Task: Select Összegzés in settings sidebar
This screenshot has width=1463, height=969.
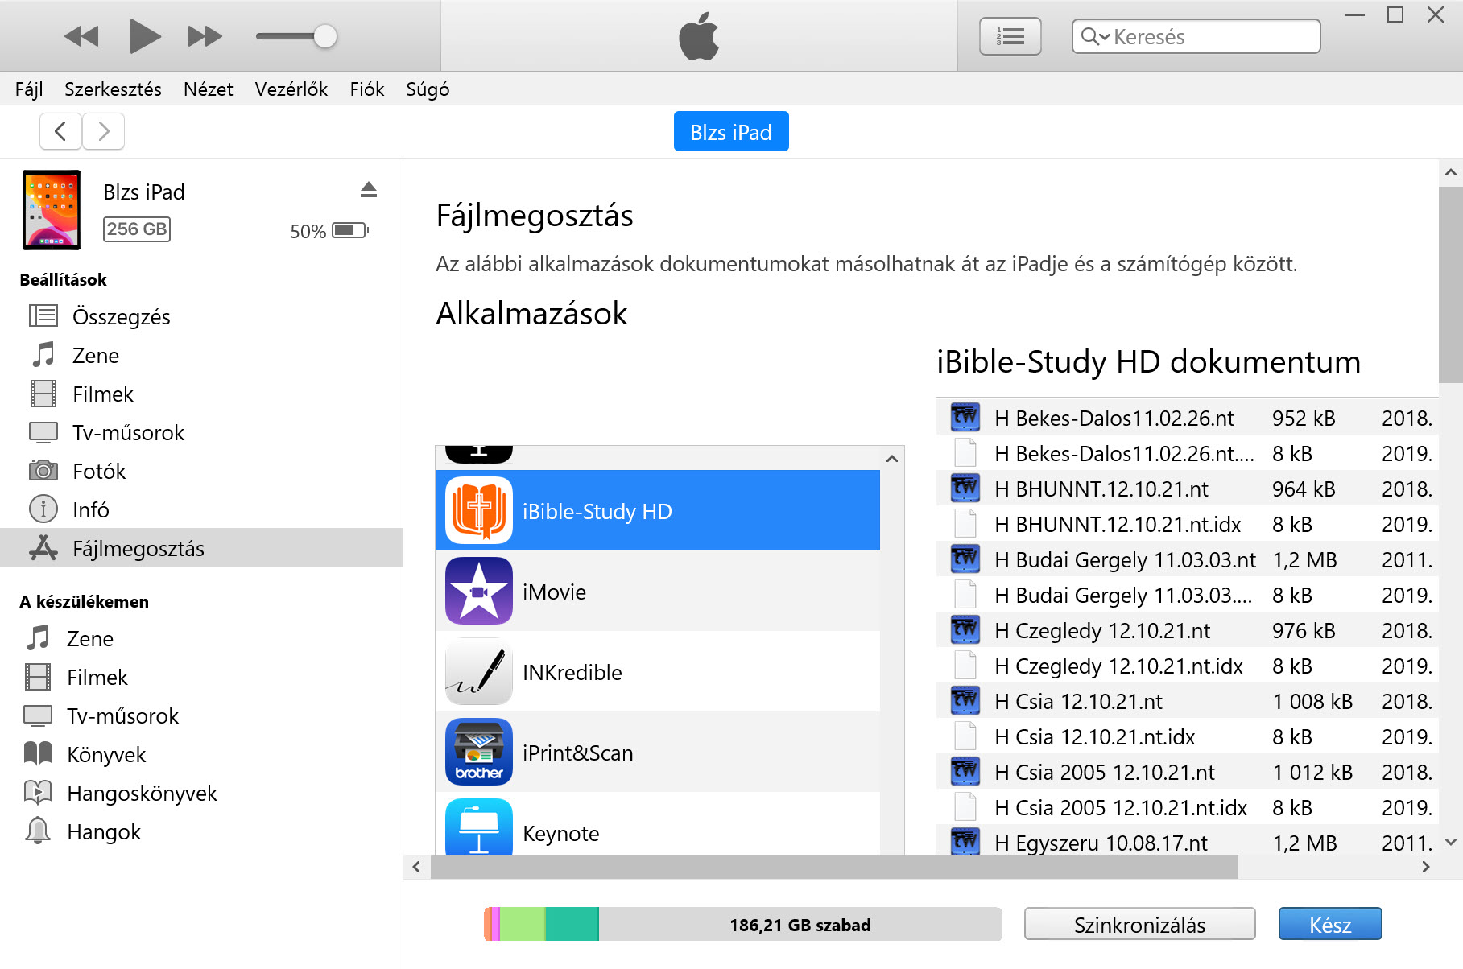Action: tap(201, 316)
